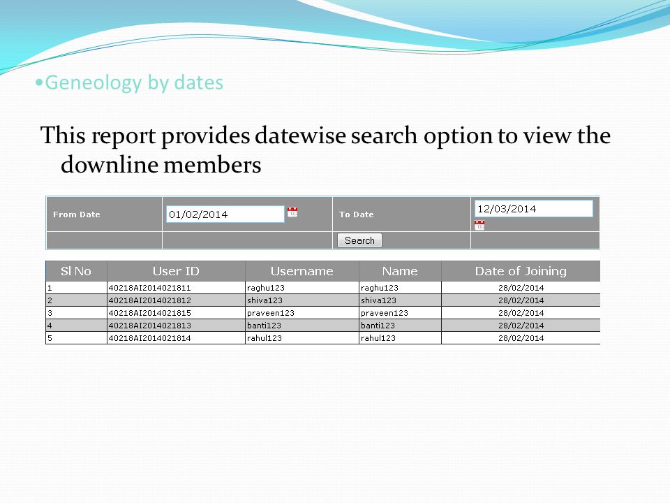Click raghu123 in the Username column
The image size is (670, 503).
(x=266, y=288)
